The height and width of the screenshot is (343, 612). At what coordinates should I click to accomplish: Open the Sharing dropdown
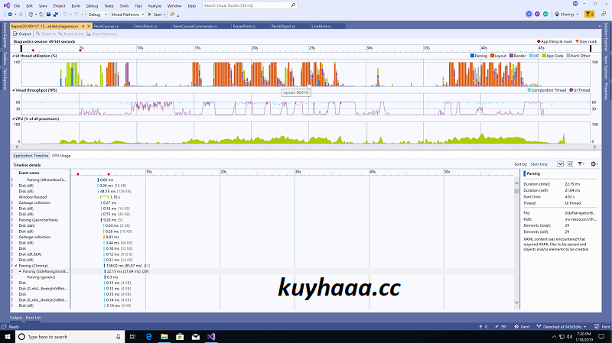pos(567,14)
